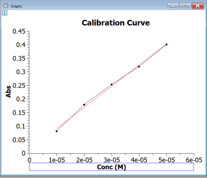
Task: Click the data point at 2e-05
Action: [84, 105]
